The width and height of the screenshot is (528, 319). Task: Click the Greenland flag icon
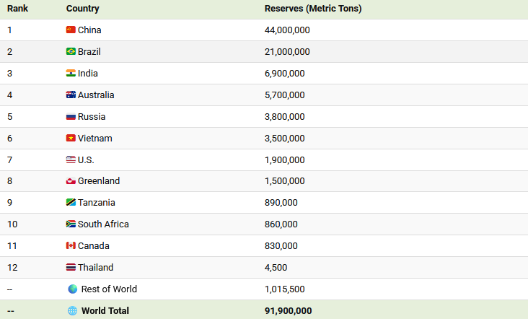(x=71, y=181)
